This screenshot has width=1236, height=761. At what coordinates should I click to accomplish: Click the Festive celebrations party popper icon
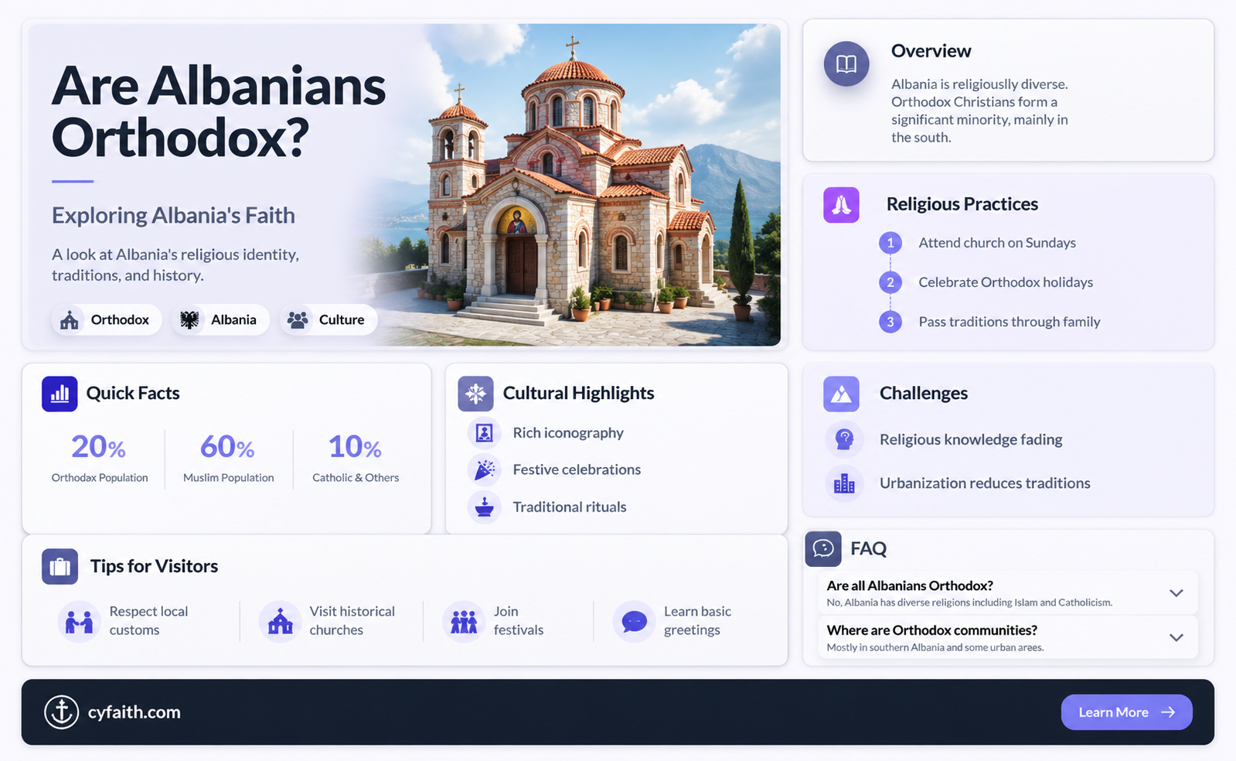coord(485,469)
